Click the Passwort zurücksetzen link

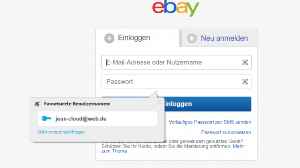(226, 132)
